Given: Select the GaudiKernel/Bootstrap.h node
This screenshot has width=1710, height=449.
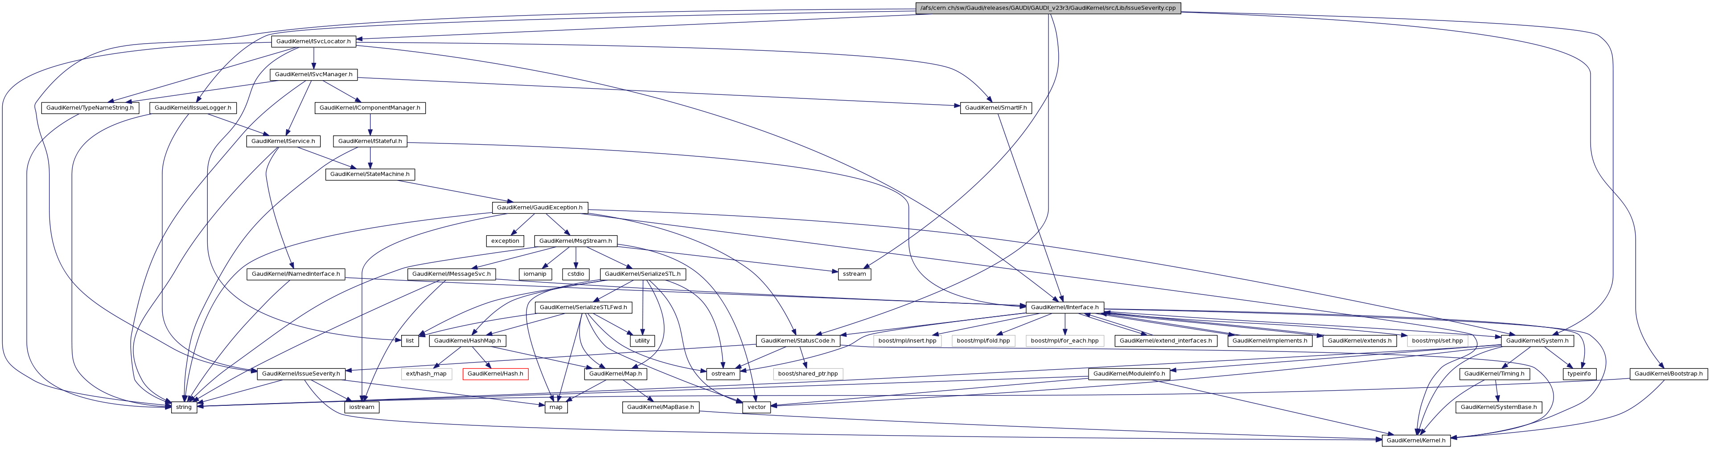Looking at the screenshot, I should pyautogui.click(x=1668, y=374).
